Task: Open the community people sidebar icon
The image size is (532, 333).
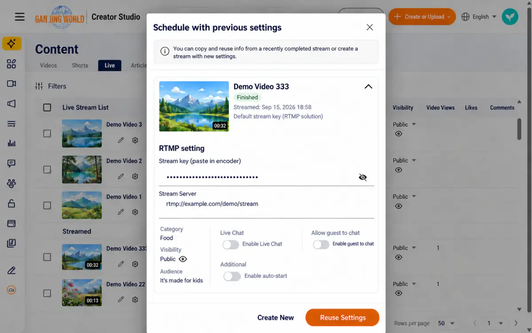Action: (x=12, y=183)
